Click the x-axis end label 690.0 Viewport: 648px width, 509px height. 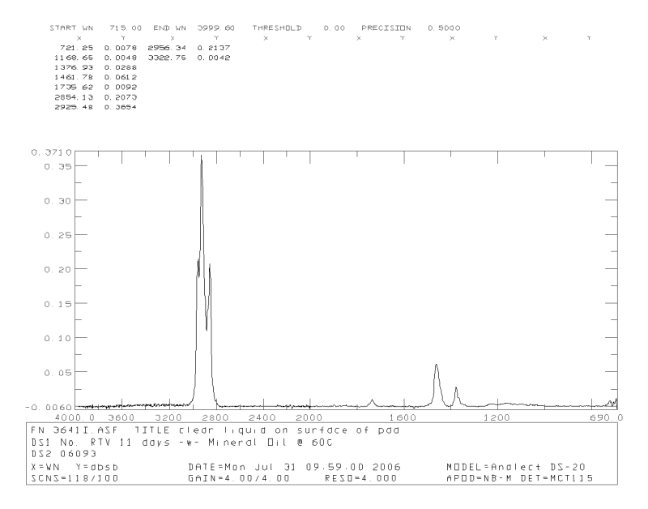coord(606,417)
